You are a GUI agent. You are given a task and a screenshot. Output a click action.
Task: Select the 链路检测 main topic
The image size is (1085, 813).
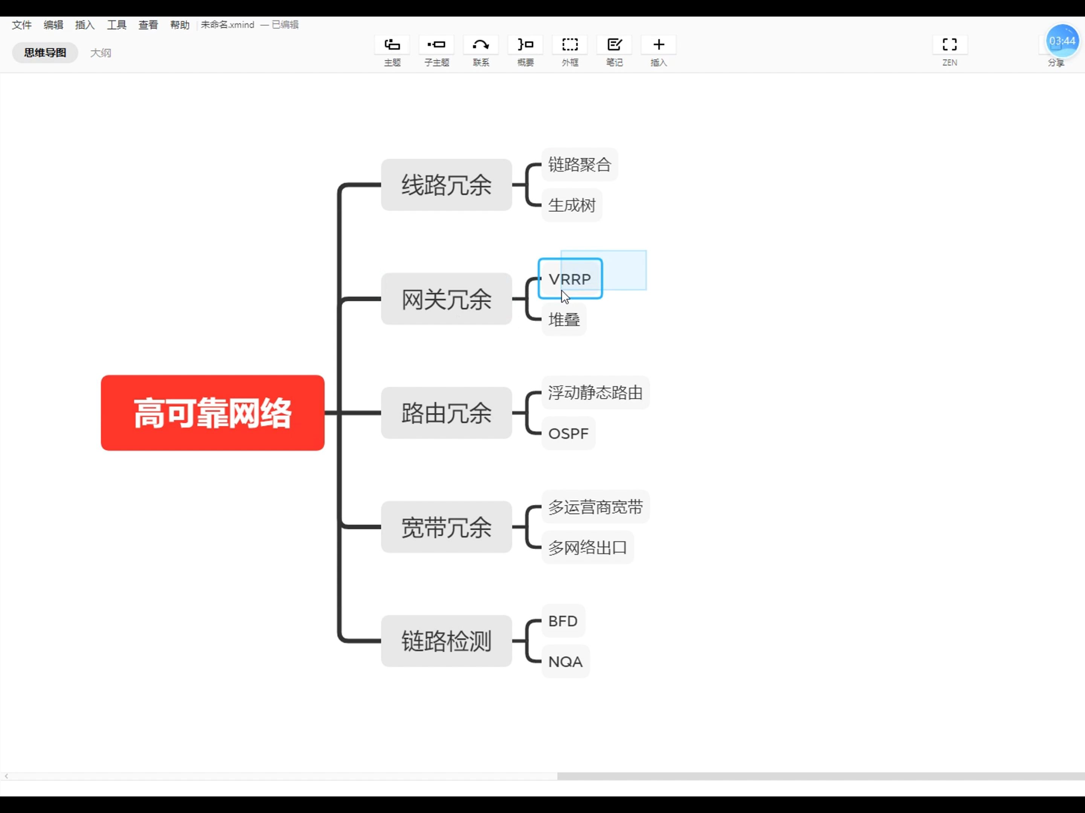(446, 641)
